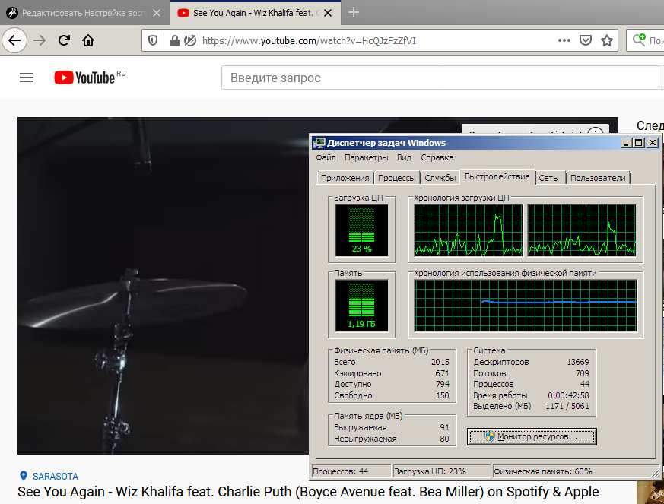The image size is (664, 504).
Task: Switch to the Процессы tab
Action: click(x=396, y=178)
